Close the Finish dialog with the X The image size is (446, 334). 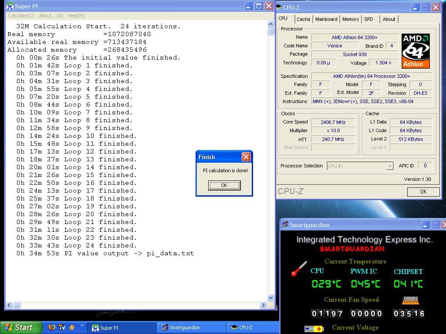click(x=246, y=157)
